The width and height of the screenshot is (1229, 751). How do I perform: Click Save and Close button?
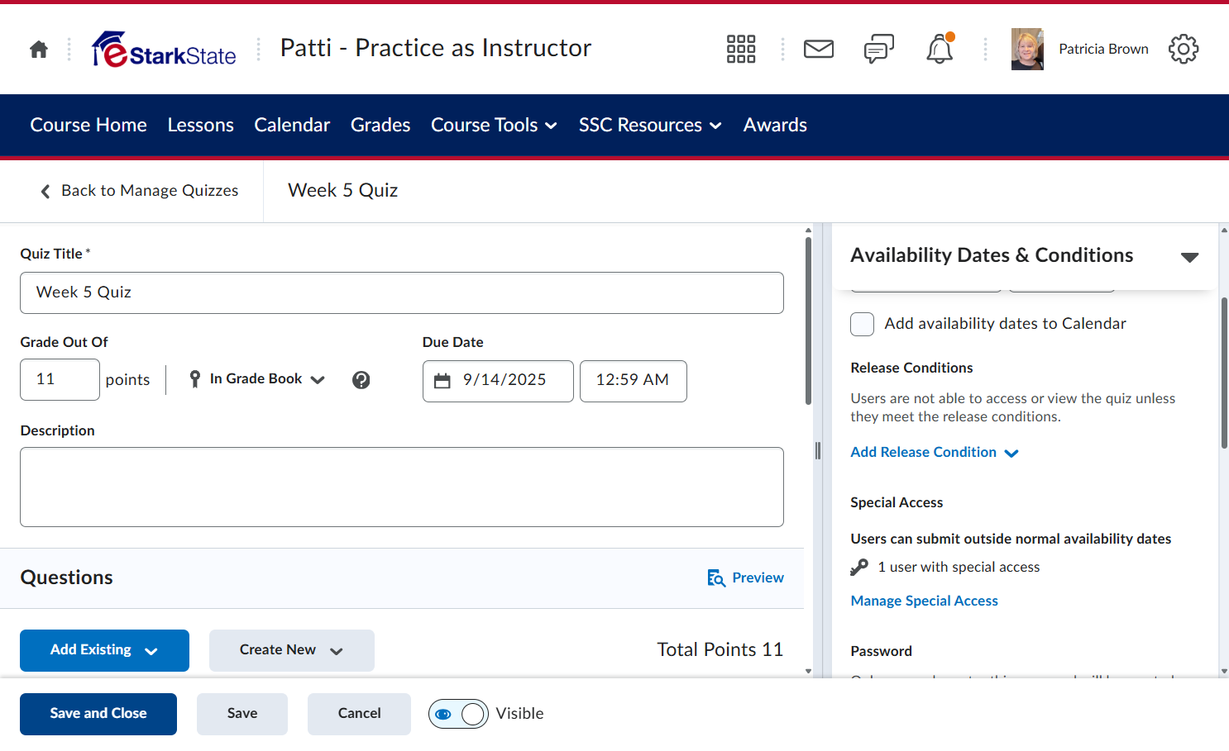(98, 714)
